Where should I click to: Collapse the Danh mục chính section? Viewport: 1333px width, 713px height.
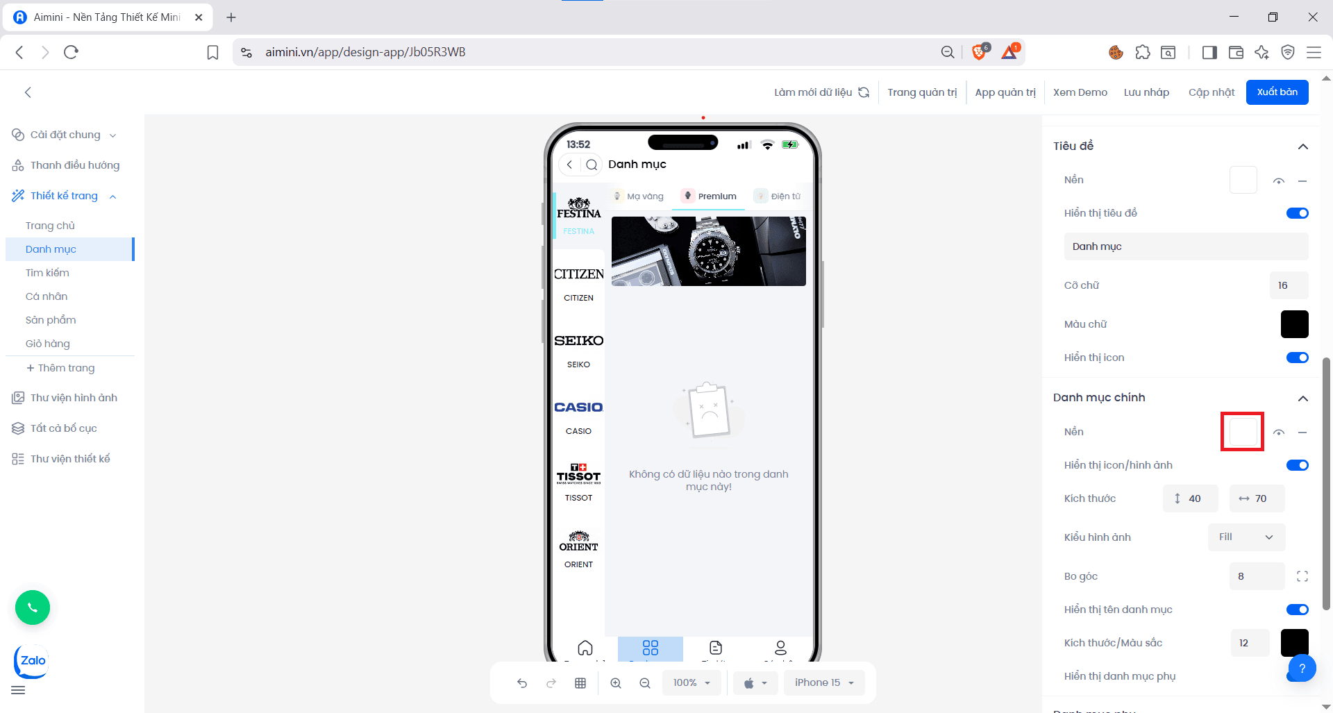pos(1302,398)
